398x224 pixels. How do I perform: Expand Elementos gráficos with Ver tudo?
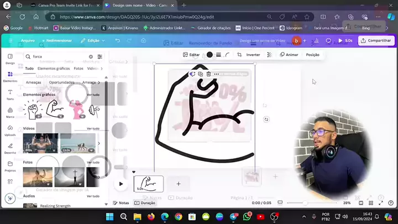click(93, 95)
